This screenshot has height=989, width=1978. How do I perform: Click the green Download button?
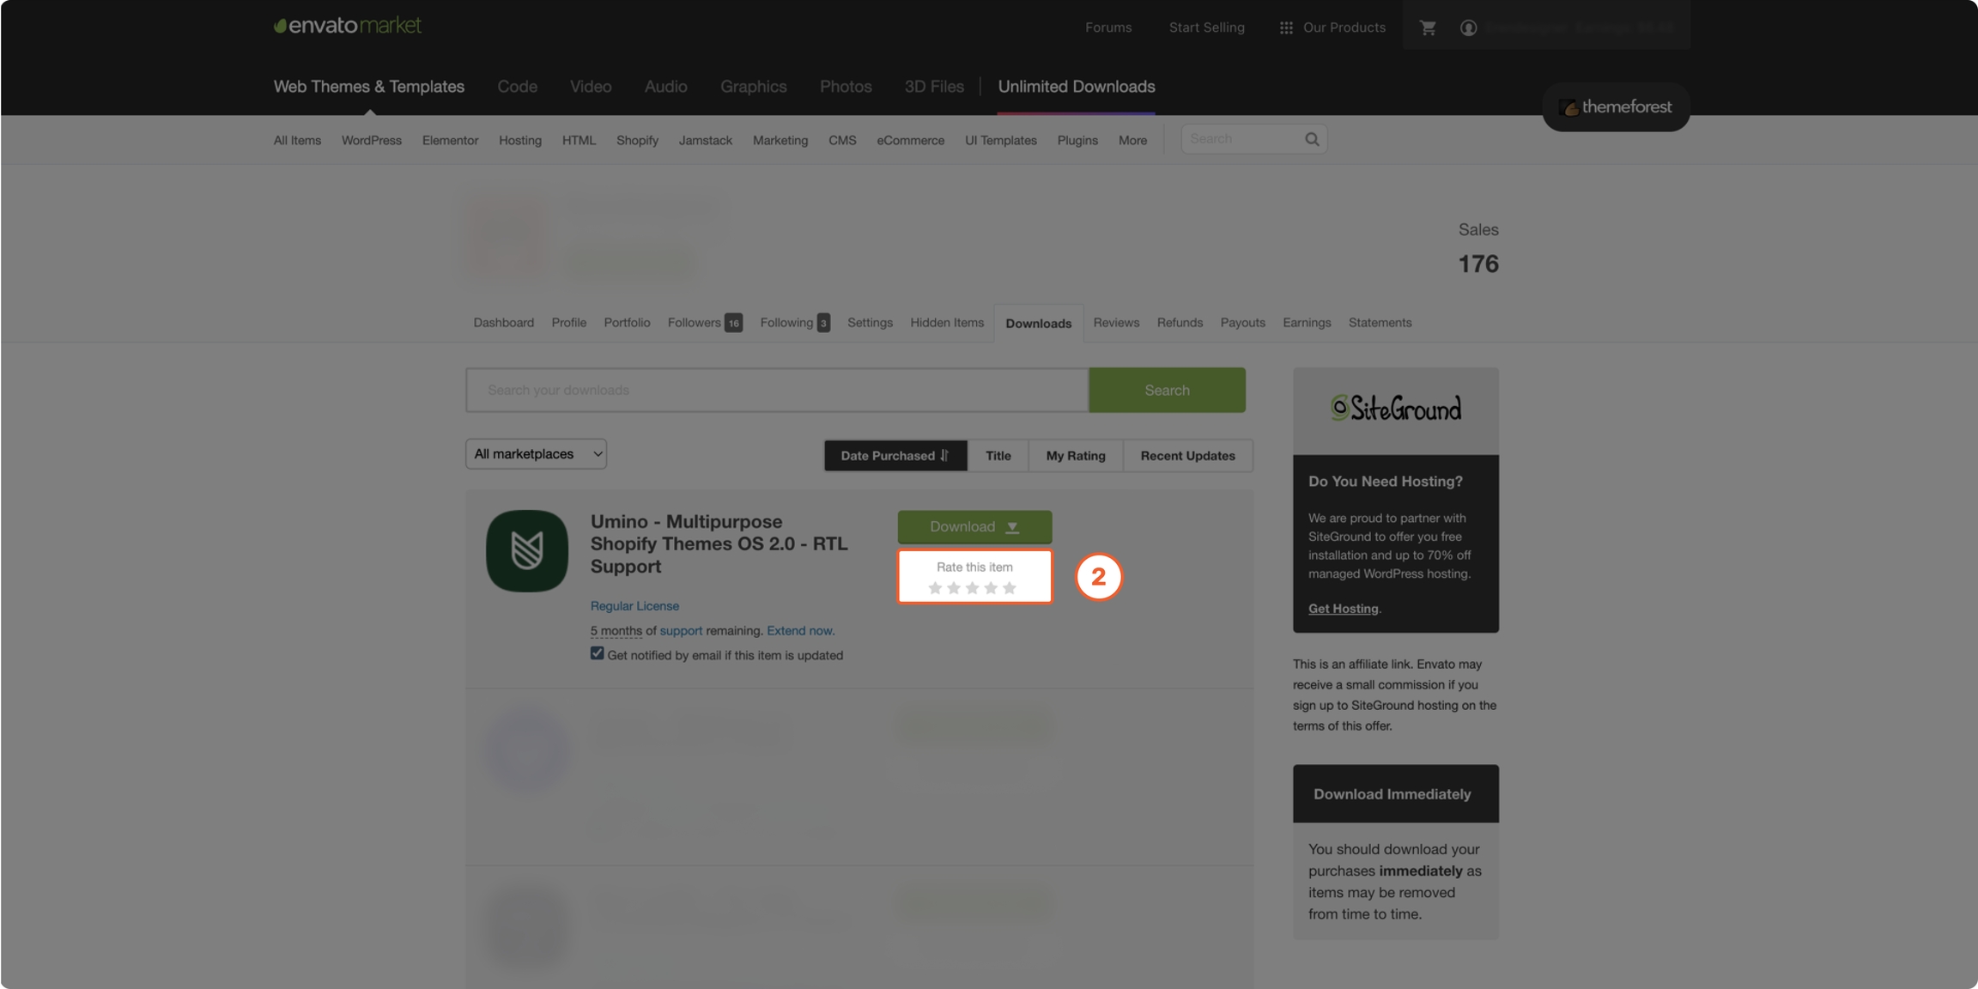tap(974, 527)
